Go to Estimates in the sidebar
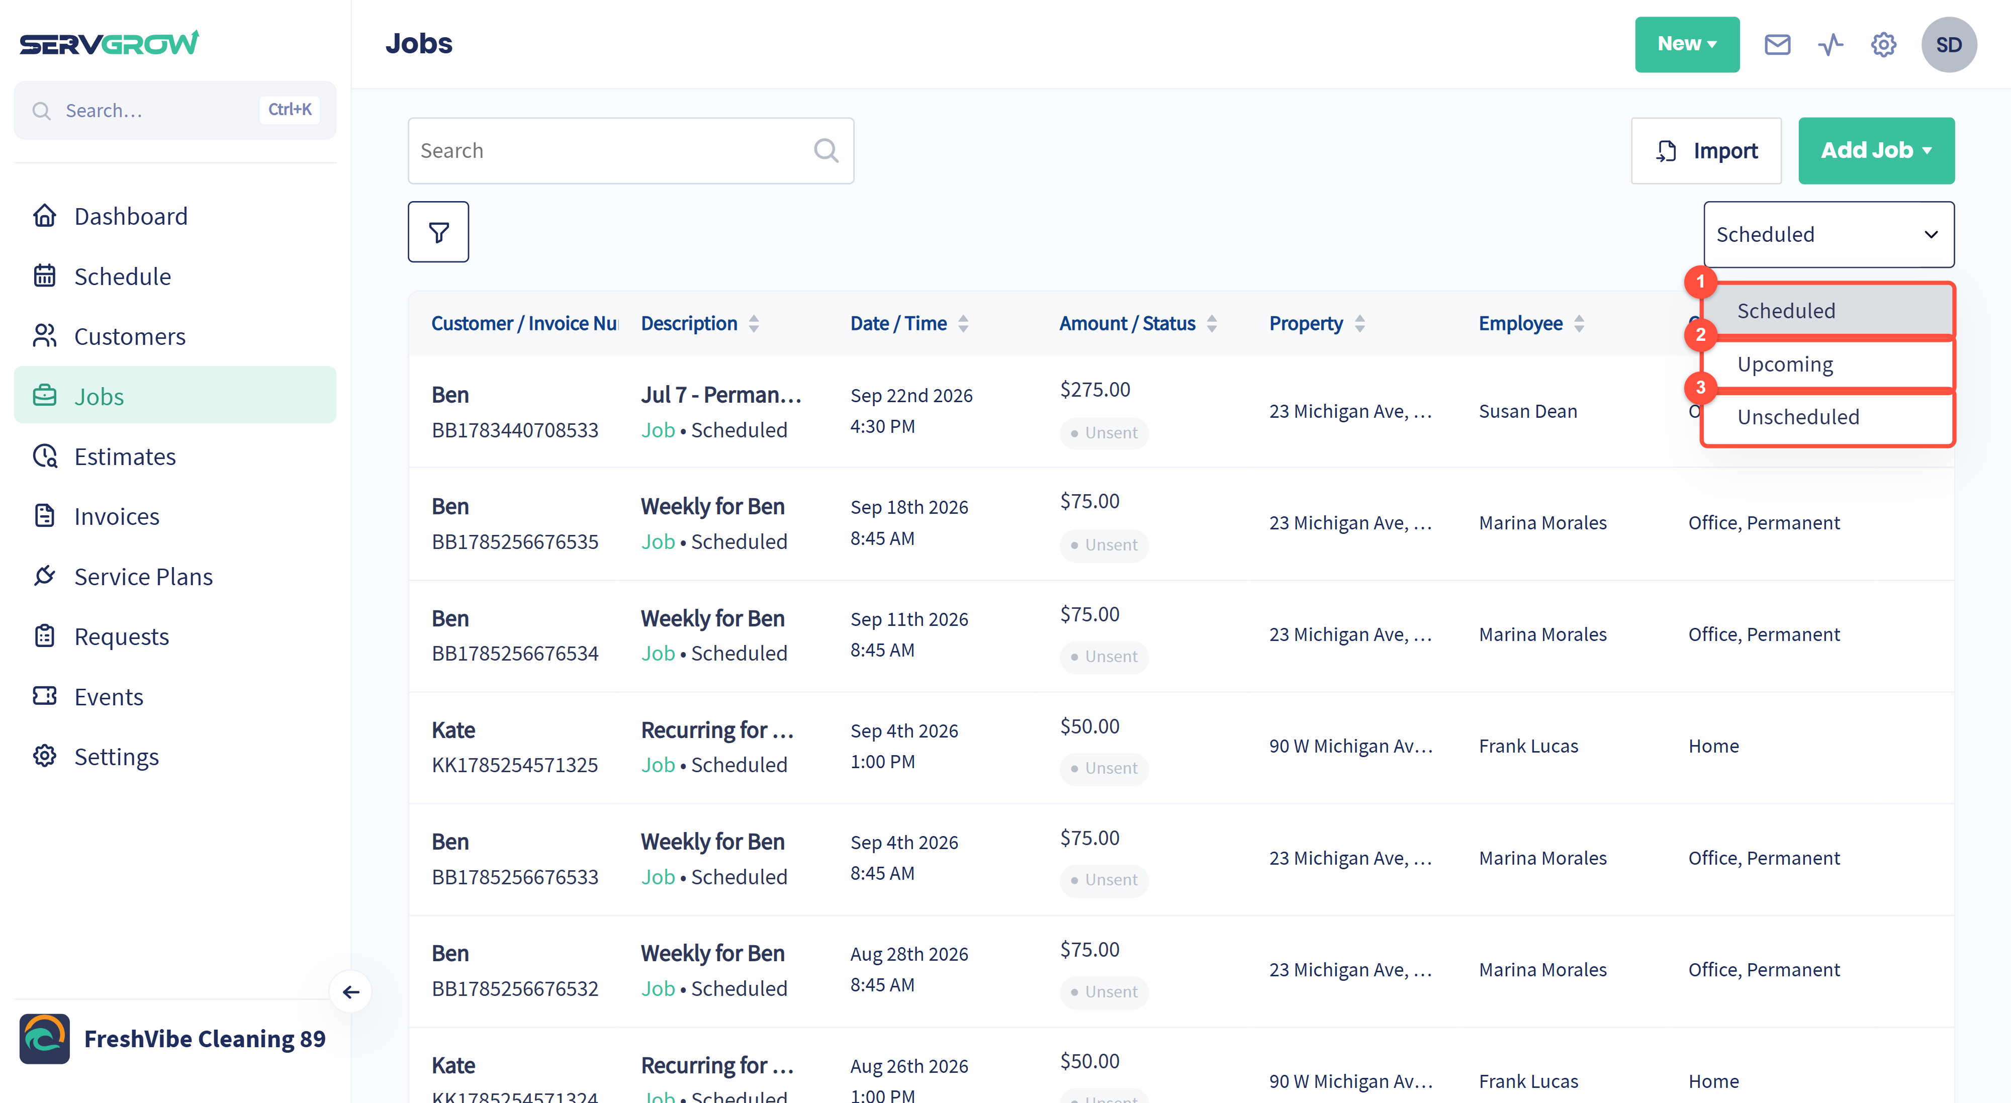2011x1103 pixels. tap(124, 456)
